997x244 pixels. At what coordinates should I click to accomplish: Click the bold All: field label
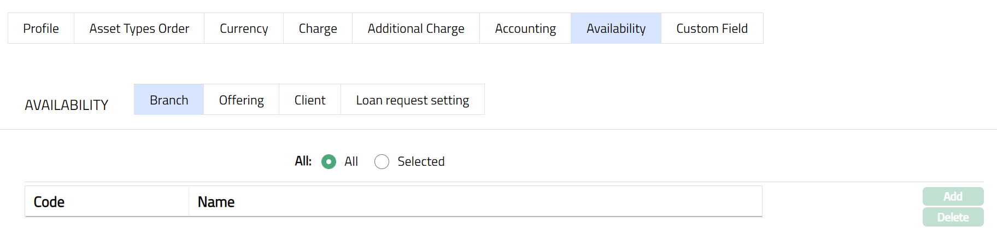point(303,161)
